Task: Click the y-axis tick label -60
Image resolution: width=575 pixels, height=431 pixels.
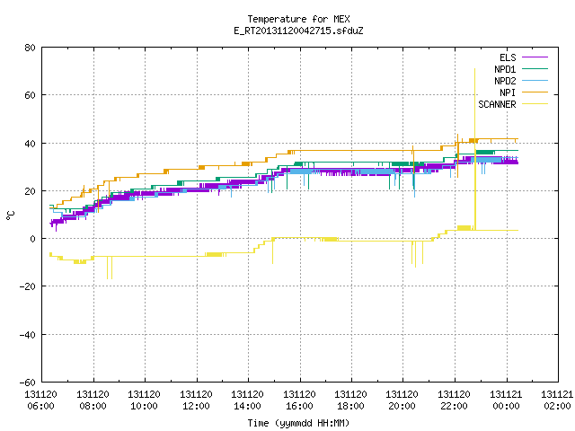Action: tap(28, 383)
